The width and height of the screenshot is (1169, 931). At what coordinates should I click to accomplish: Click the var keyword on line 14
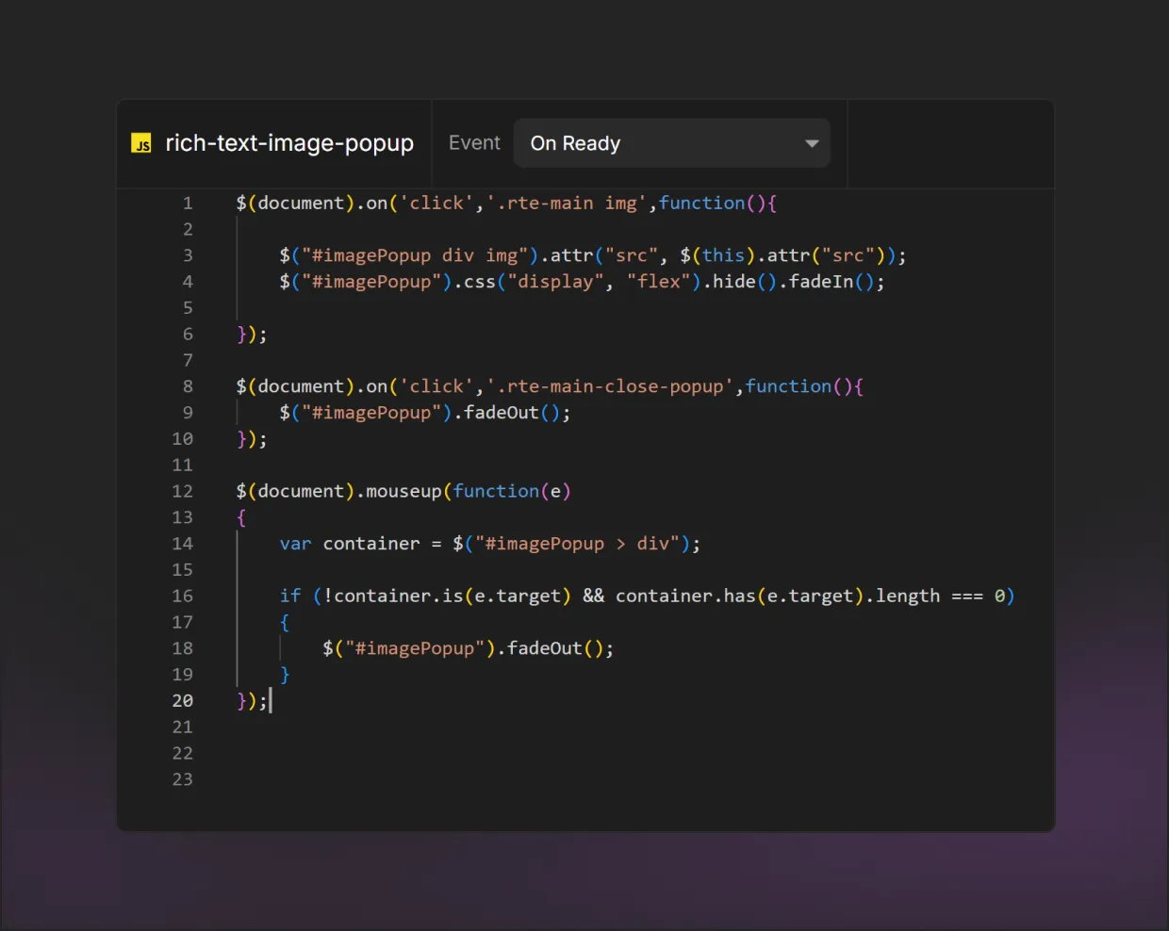[295, 544]
